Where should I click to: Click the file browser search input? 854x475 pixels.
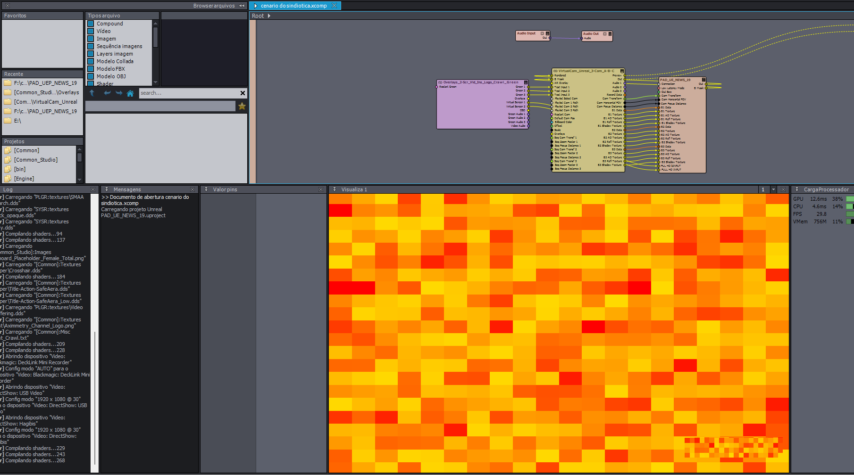tap(189, 93)
